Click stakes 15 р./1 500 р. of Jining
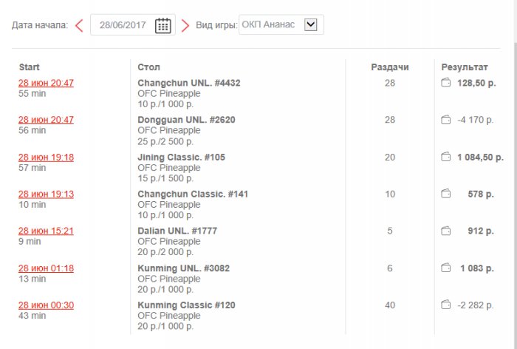The width and height of the screenshot is (517, 349). click(165, 178)
